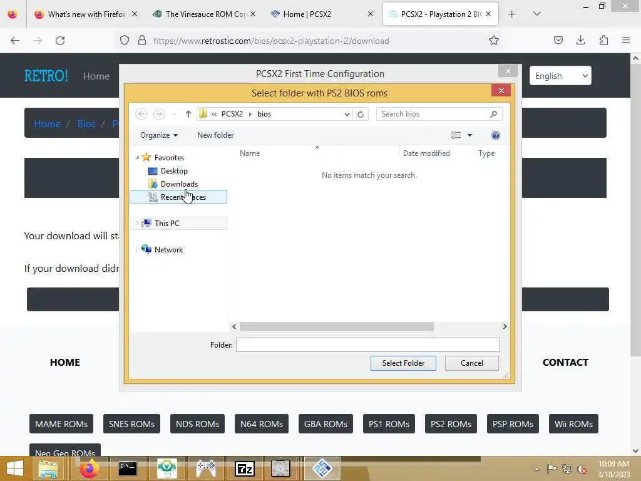Open Firefox extensions icon
Viewport: 641px width, 481px height.
pos(603,40)
